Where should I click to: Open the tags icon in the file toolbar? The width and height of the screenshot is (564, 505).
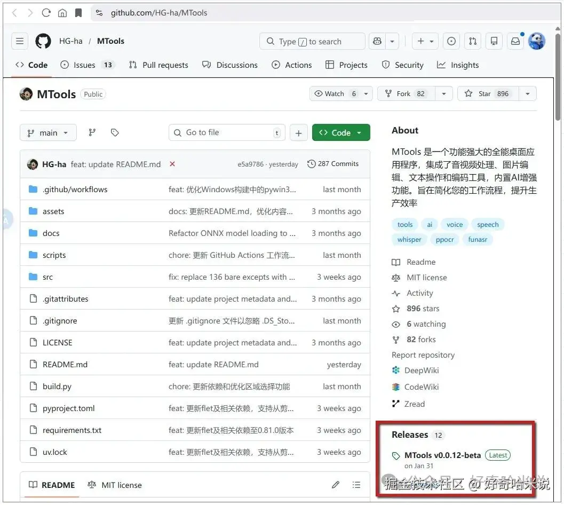point(114,132)
